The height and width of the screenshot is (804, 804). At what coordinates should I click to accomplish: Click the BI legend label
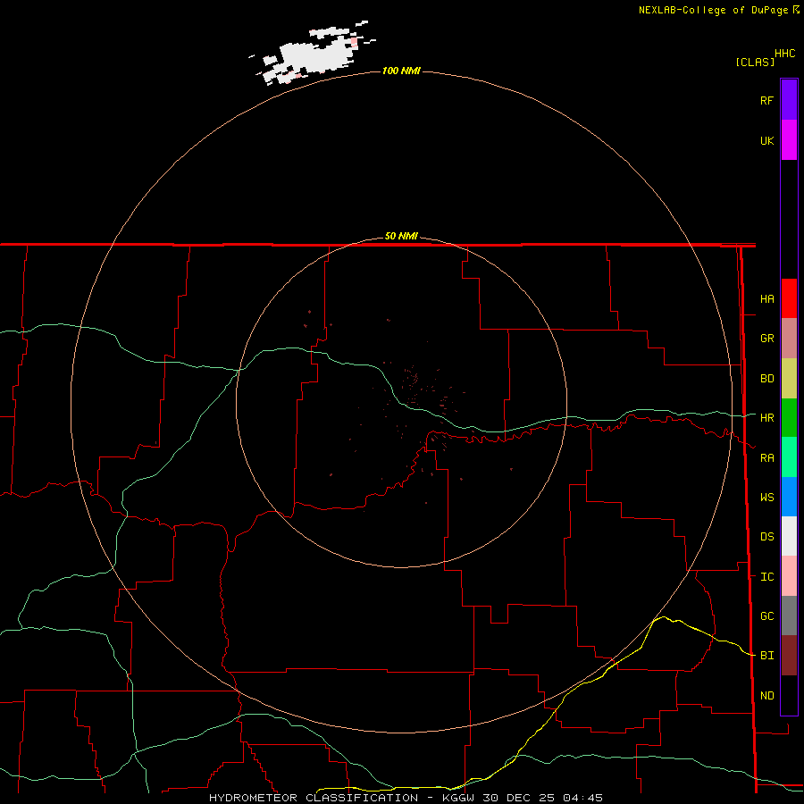point(766,656)
